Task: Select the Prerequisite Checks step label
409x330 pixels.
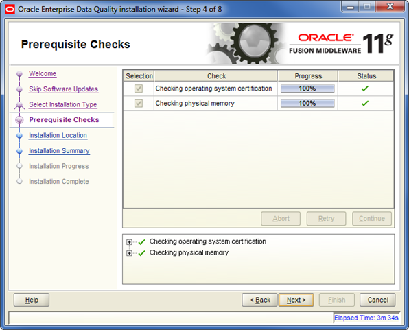Action: 64,120
